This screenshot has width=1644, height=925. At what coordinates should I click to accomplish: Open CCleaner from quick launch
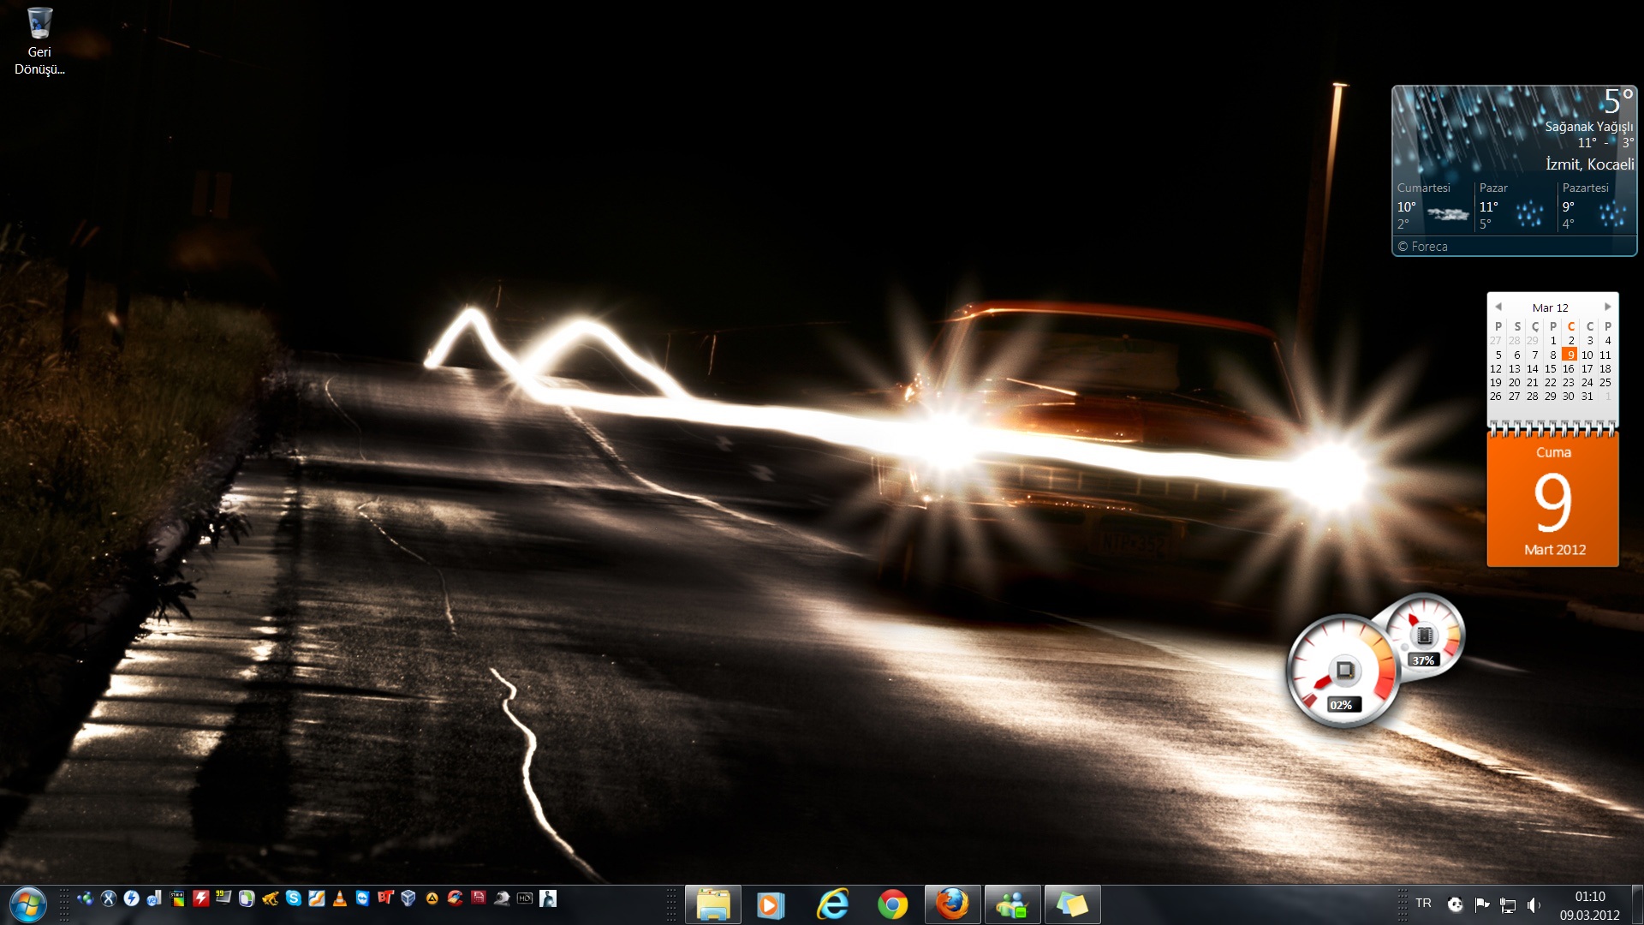455,898
